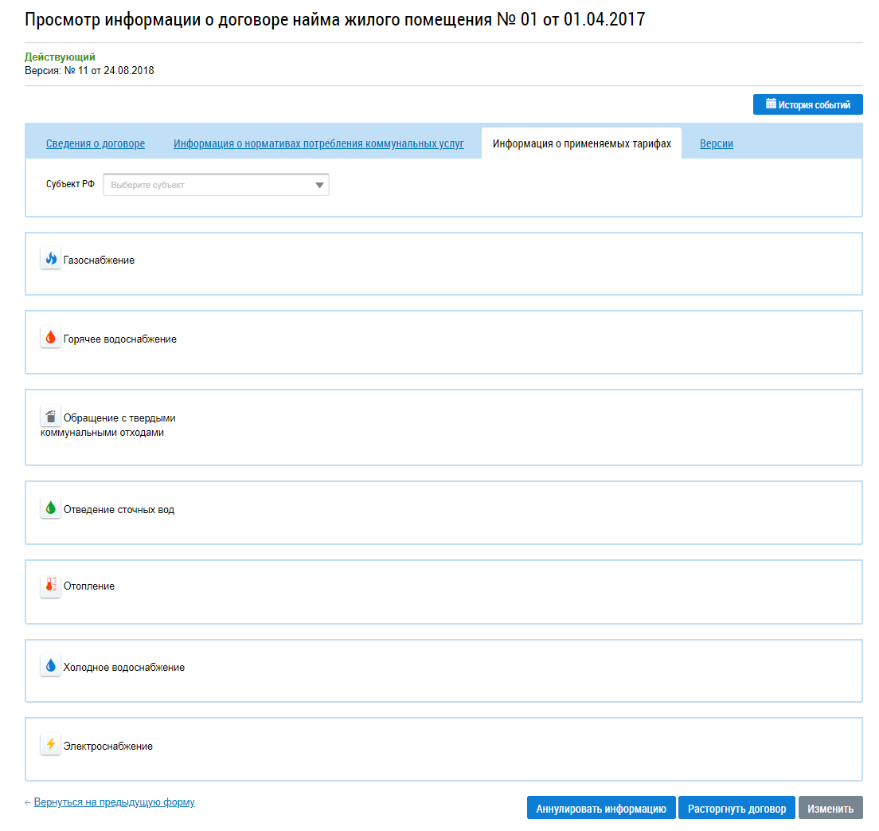Expand the Электроснабжение tariff section
This screenshot has height=831, width=879.
107,747
